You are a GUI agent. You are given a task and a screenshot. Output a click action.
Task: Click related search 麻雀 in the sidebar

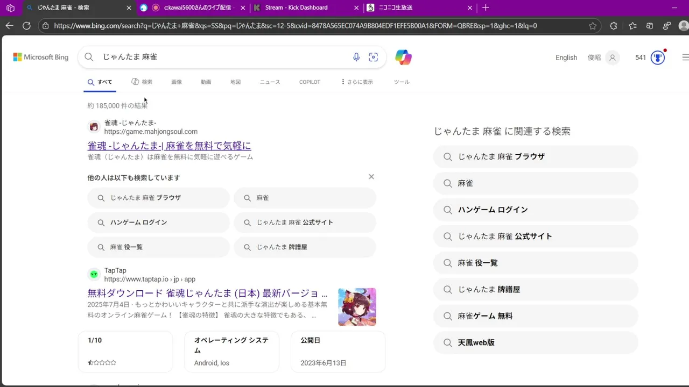536,183
